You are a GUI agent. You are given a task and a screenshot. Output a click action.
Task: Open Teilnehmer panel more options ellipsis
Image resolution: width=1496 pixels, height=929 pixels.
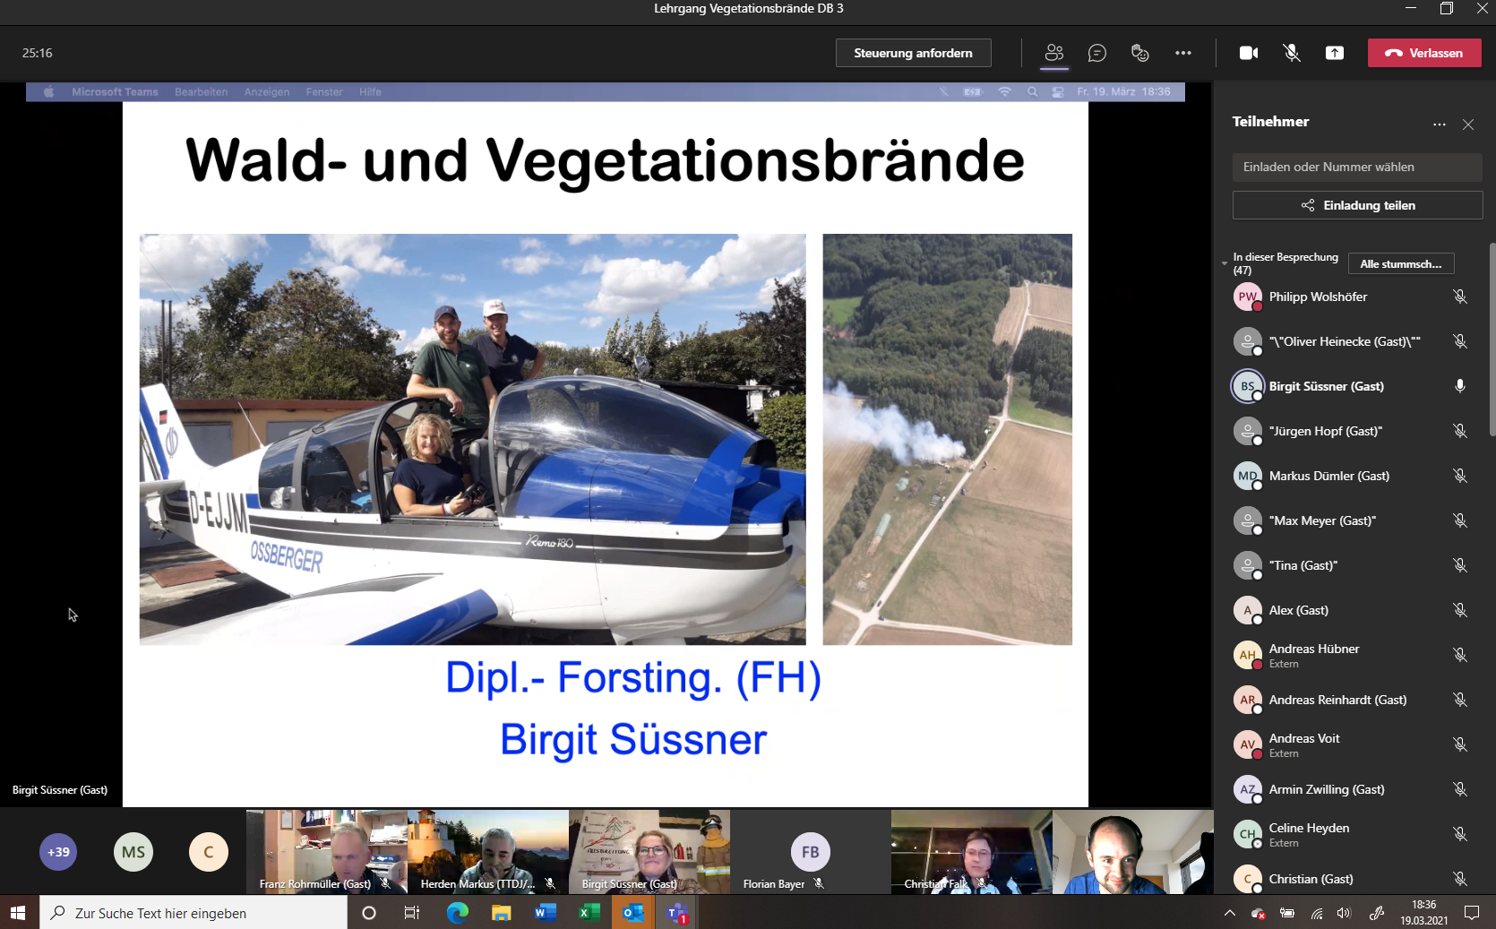pyautogui.click(x=1440, y=125)
